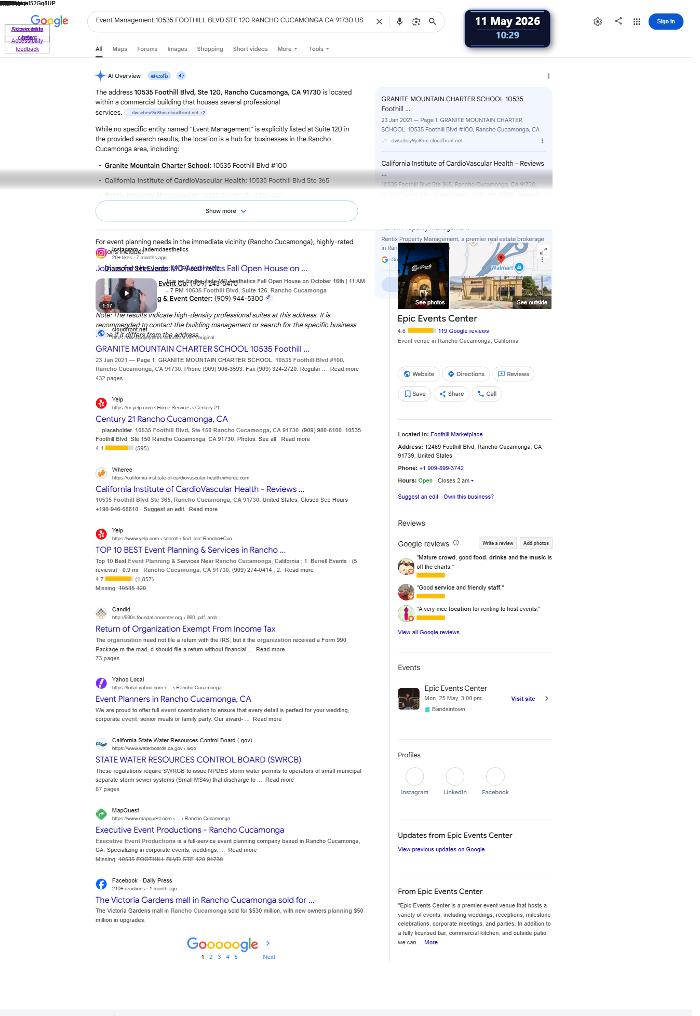Open search by image camera icon
Screen dimensions: 700x1016
[x=416, y=22]
